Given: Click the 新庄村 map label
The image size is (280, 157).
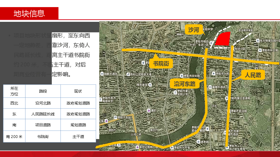Looking at the screenshot, I should [154, 130].
